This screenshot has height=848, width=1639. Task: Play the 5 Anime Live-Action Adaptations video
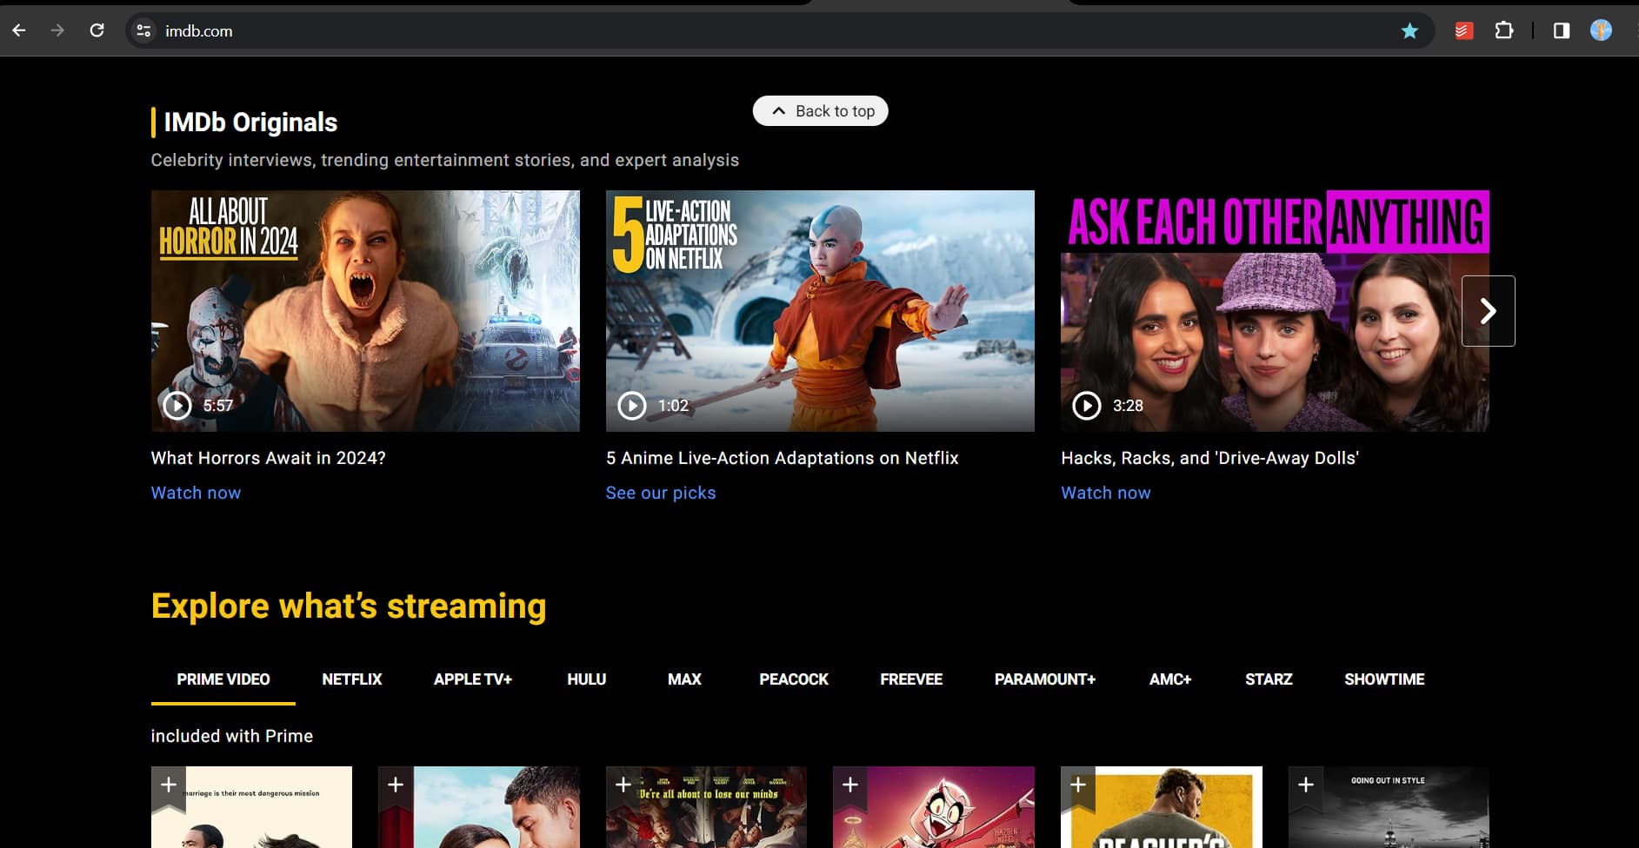tap(632, 405)
